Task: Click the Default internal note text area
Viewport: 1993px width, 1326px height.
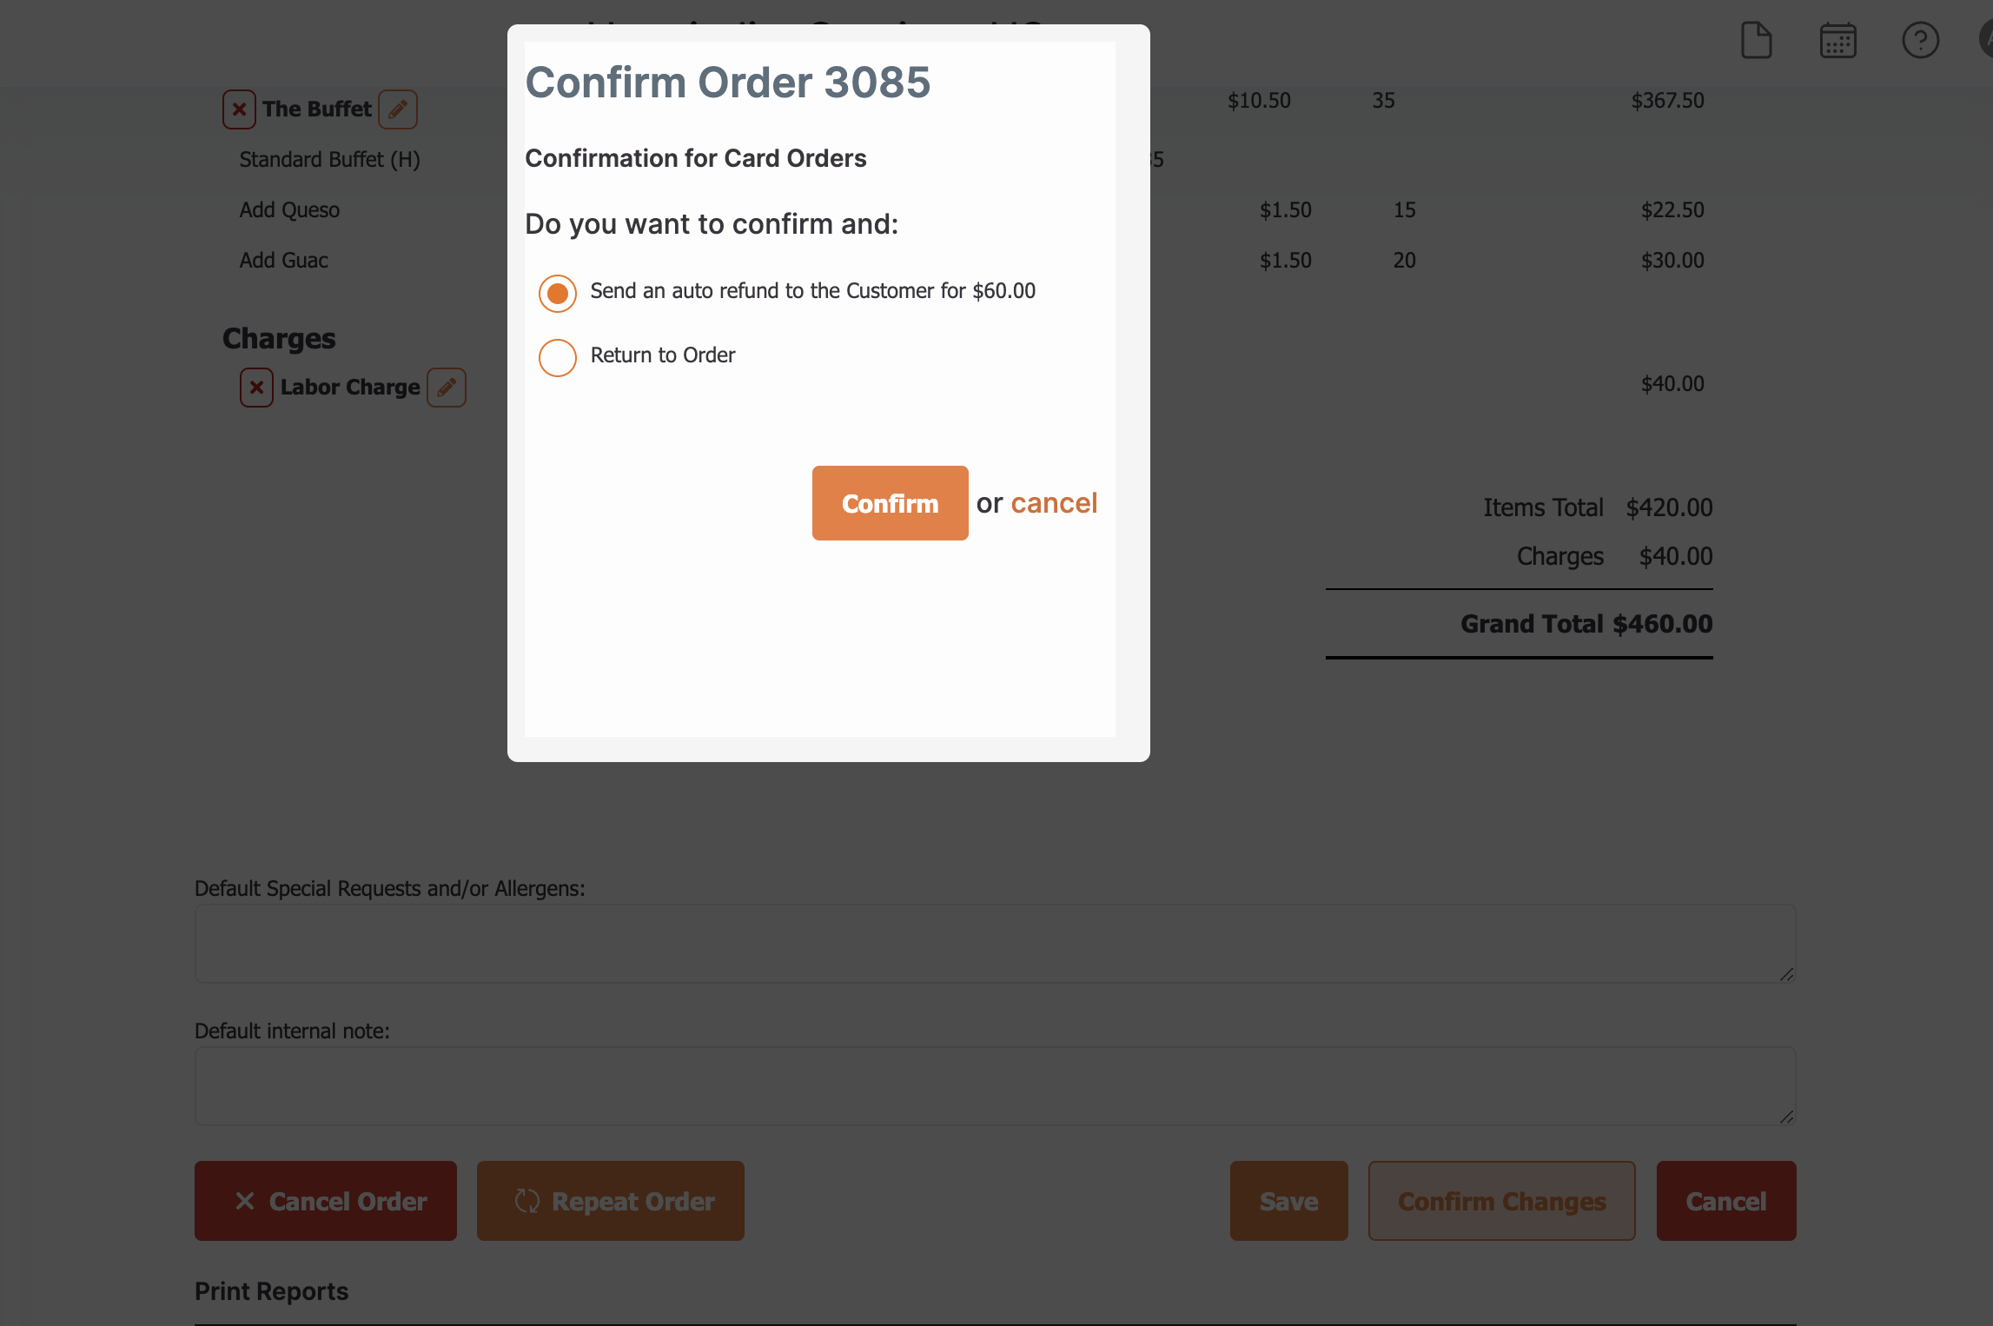Action: point(996,1086)
